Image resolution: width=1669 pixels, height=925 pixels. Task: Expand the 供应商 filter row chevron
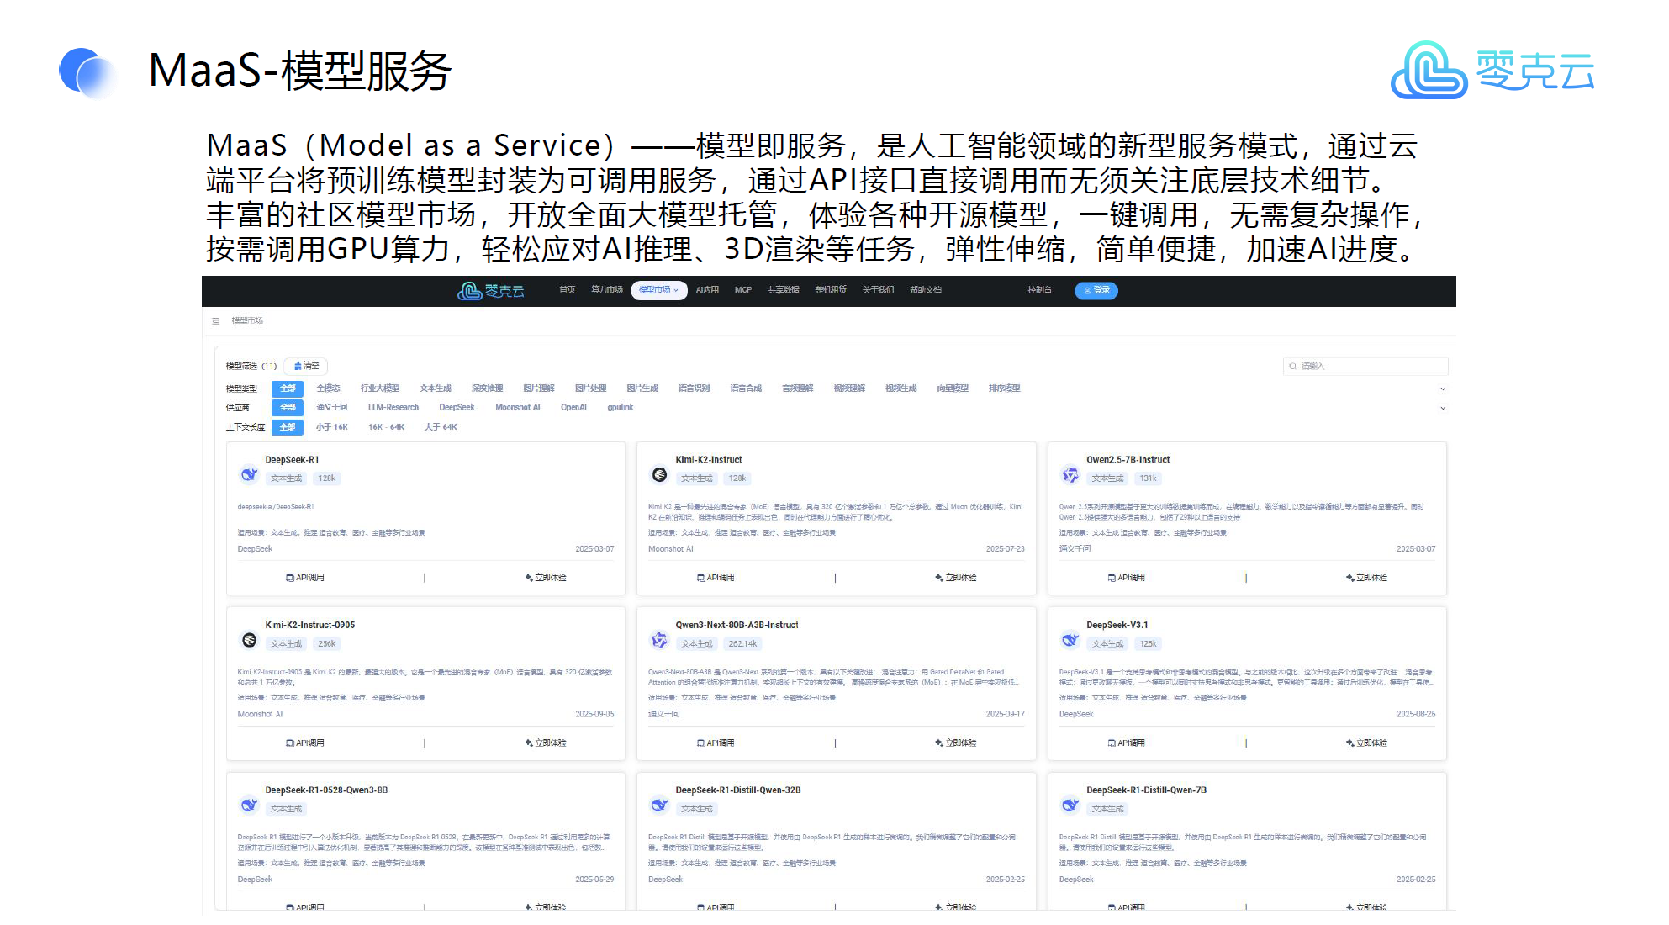tap(1443, 408)
